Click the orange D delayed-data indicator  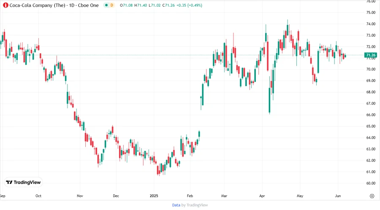pyautogui.click(x=112, y=5)
